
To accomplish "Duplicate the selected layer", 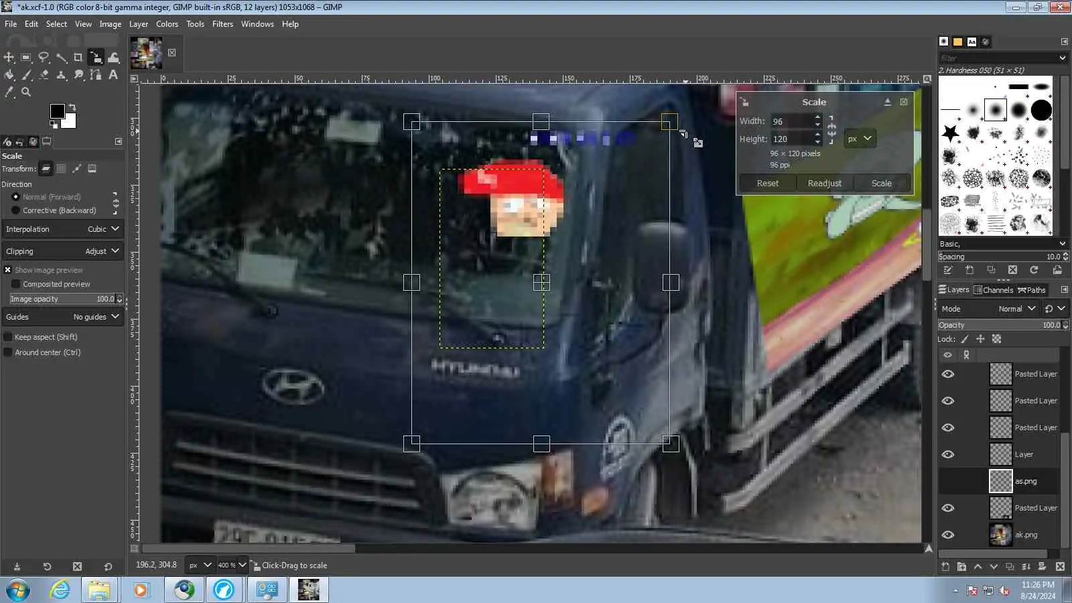I will (x=1010, y=567).
